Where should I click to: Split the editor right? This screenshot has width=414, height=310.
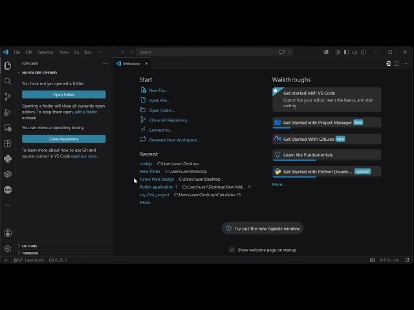397,63
